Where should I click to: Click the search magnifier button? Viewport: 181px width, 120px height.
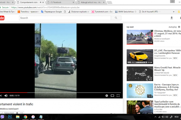pyautogui.click(x=116, y=18)
